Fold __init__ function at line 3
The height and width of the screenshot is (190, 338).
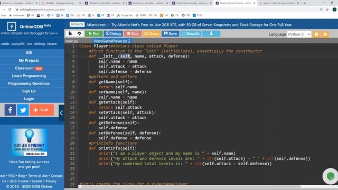[77, 56]
